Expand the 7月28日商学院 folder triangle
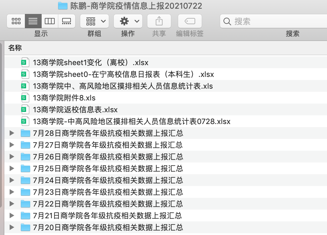The image size is (327, 235). click(x=12, y=133)
